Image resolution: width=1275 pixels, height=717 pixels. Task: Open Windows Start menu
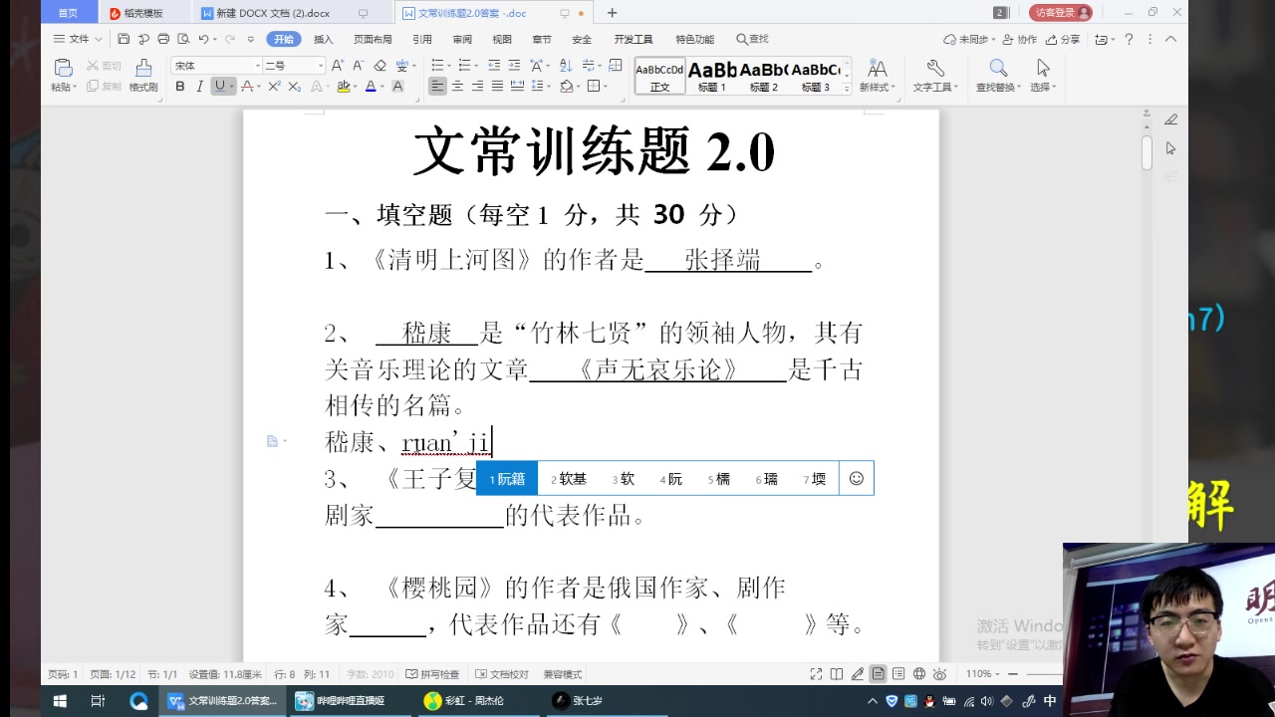[x=59, y=701]
